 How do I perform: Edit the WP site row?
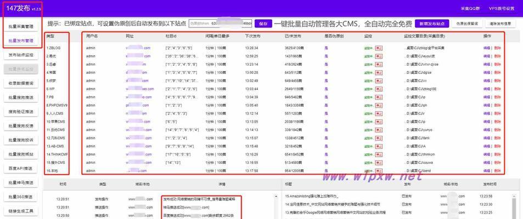tap(487, 89)
